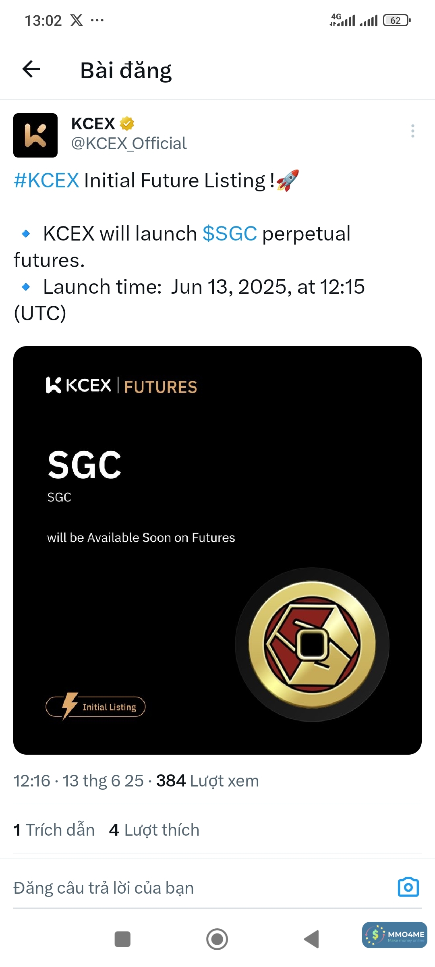Viewport: 435px width, 967px height.
Task: Open the @KCEX_Official handle
Action: click(129, 143)
